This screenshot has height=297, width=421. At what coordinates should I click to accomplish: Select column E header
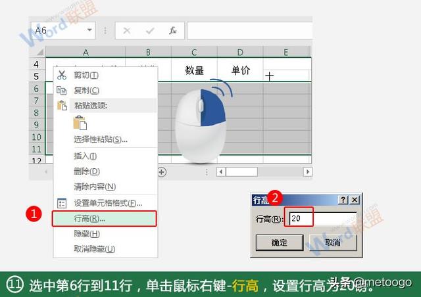point(286,52)
